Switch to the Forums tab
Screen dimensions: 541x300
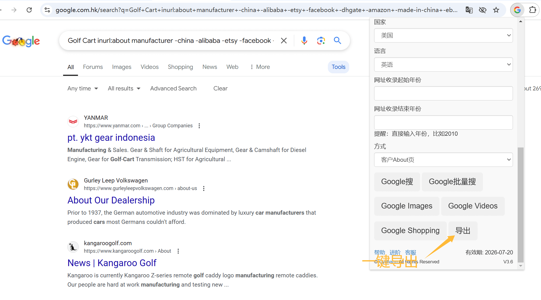point(93,67)
